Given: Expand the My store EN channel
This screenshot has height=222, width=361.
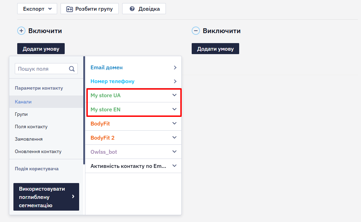Looking at the screenshot, I should click(134, 109).
